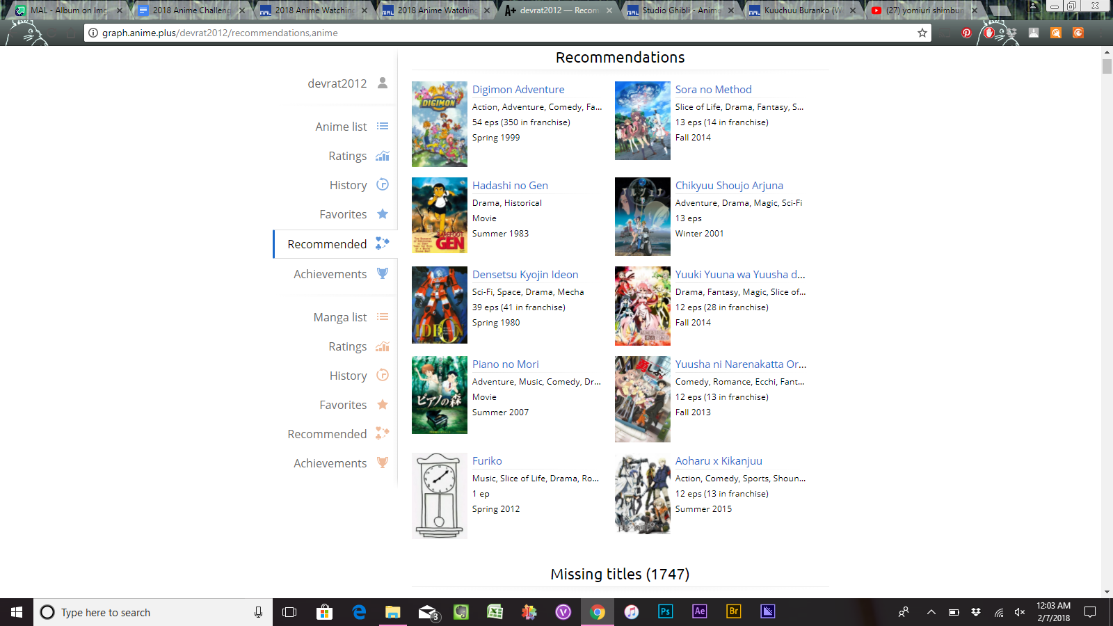
Task: Click the Hadashi no Gen title link
Action: click(x=509, y=186)
